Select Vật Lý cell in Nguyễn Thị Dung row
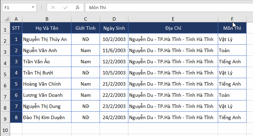Screen dimensions: 253x136 pos(232,106)
